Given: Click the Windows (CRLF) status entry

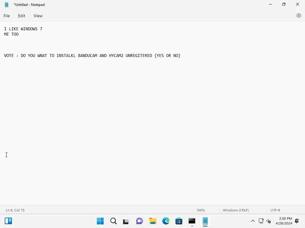Looking at the screenshot, I should coord(236,210).
